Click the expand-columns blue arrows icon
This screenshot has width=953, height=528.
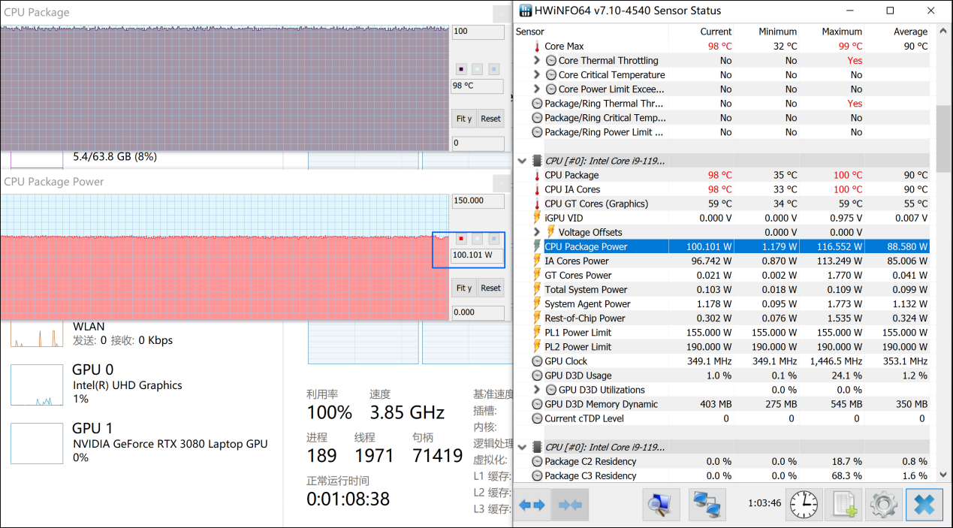pyautogui.click(x=532, y=505)
